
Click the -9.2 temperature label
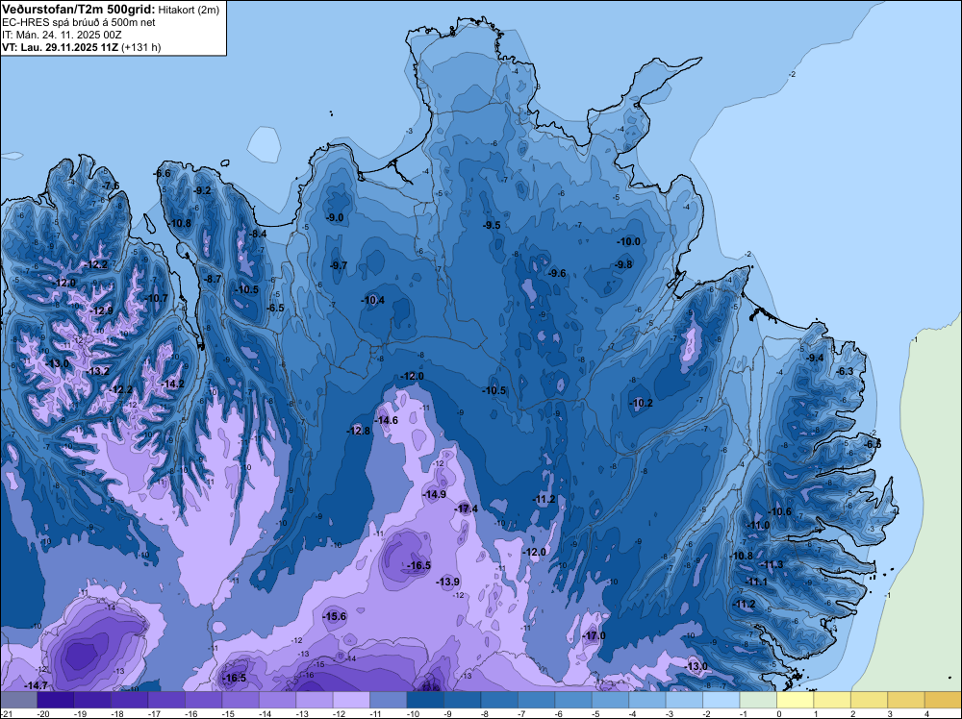click(202, 190)
